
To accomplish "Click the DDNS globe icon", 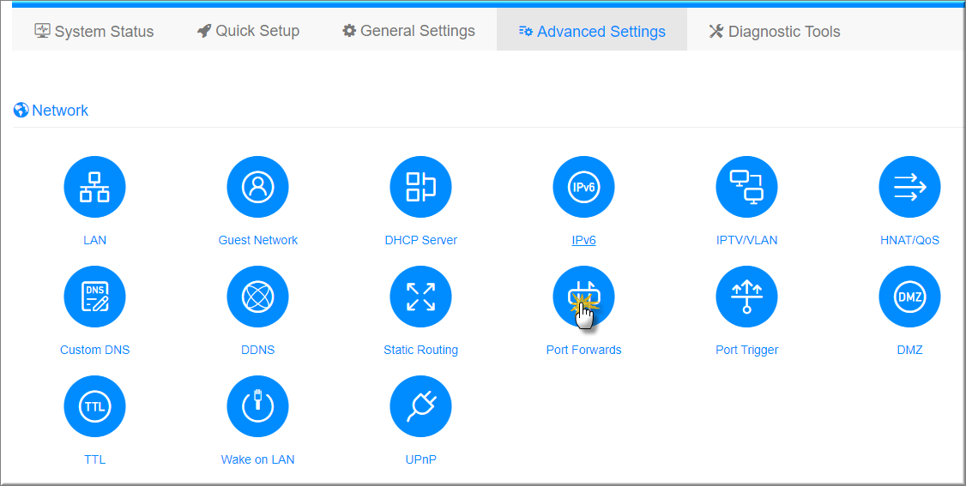I will 257,297.
